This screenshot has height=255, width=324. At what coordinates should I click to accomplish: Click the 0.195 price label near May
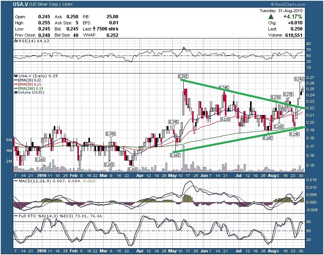[173, 122]
